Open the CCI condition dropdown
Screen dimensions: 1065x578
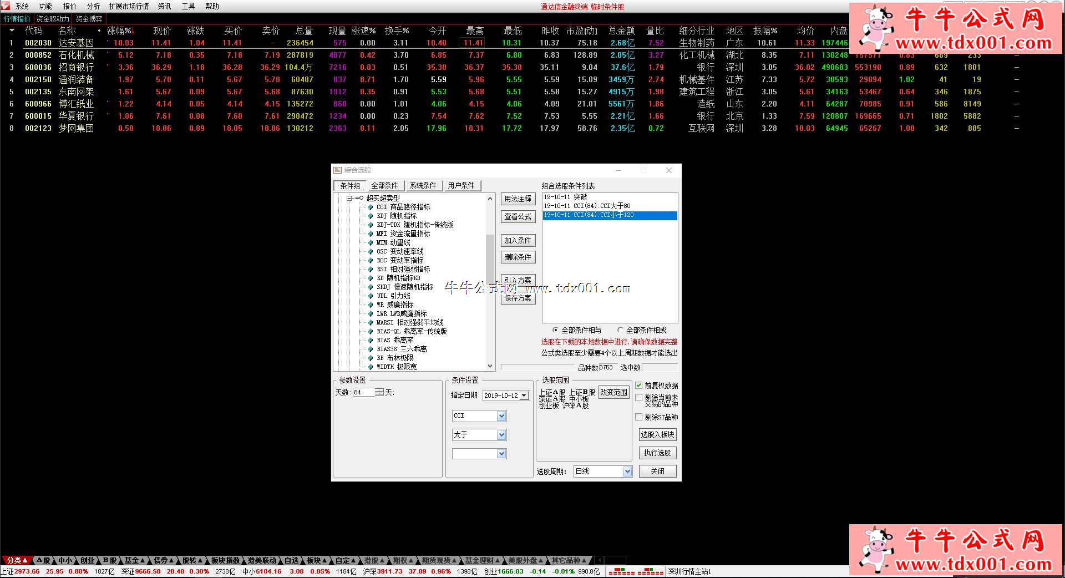click(501, 416)
